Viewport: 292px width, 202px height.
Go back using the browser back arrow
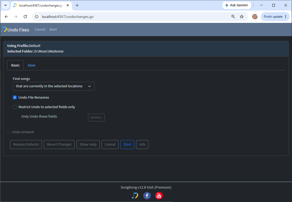pos(6,17)
